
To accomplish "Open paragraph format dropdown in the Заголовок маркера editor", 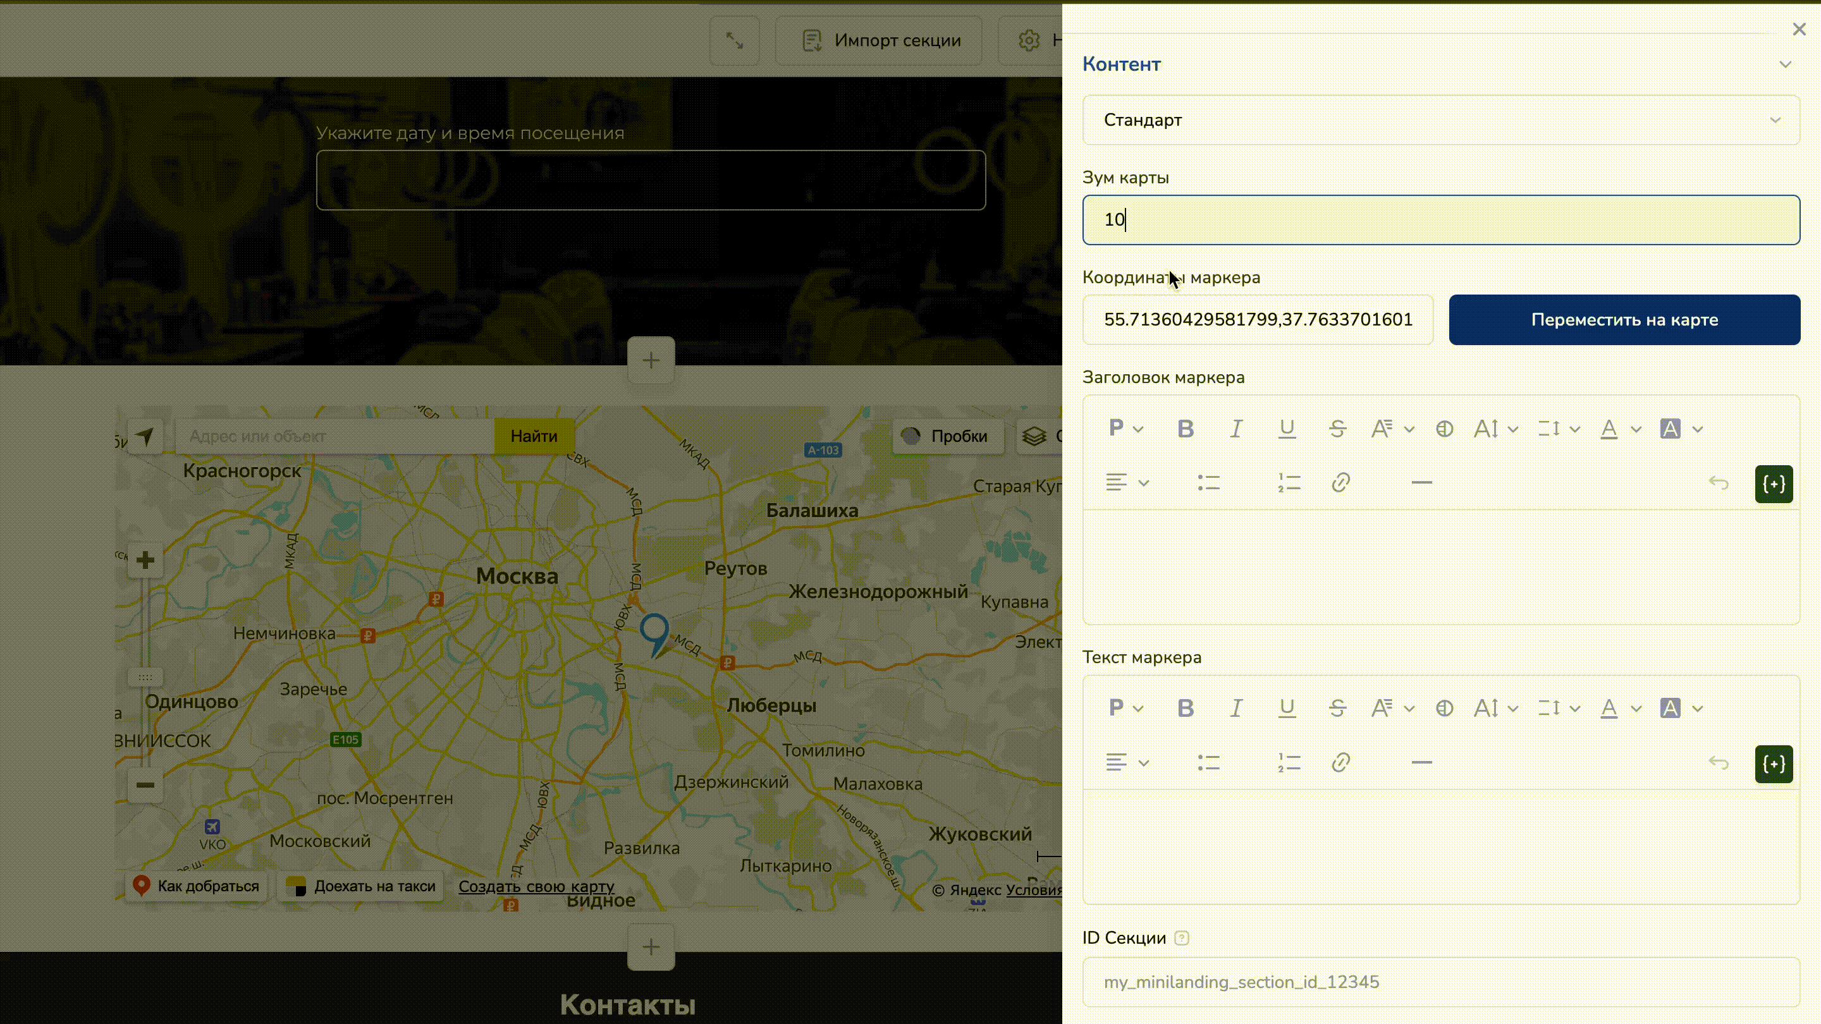I will [x=1125, y=429].
